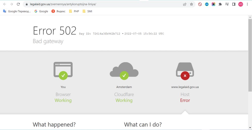
Task: Select the legalaid.gov.ua address bar URL
Action: (x=63, y=4)
